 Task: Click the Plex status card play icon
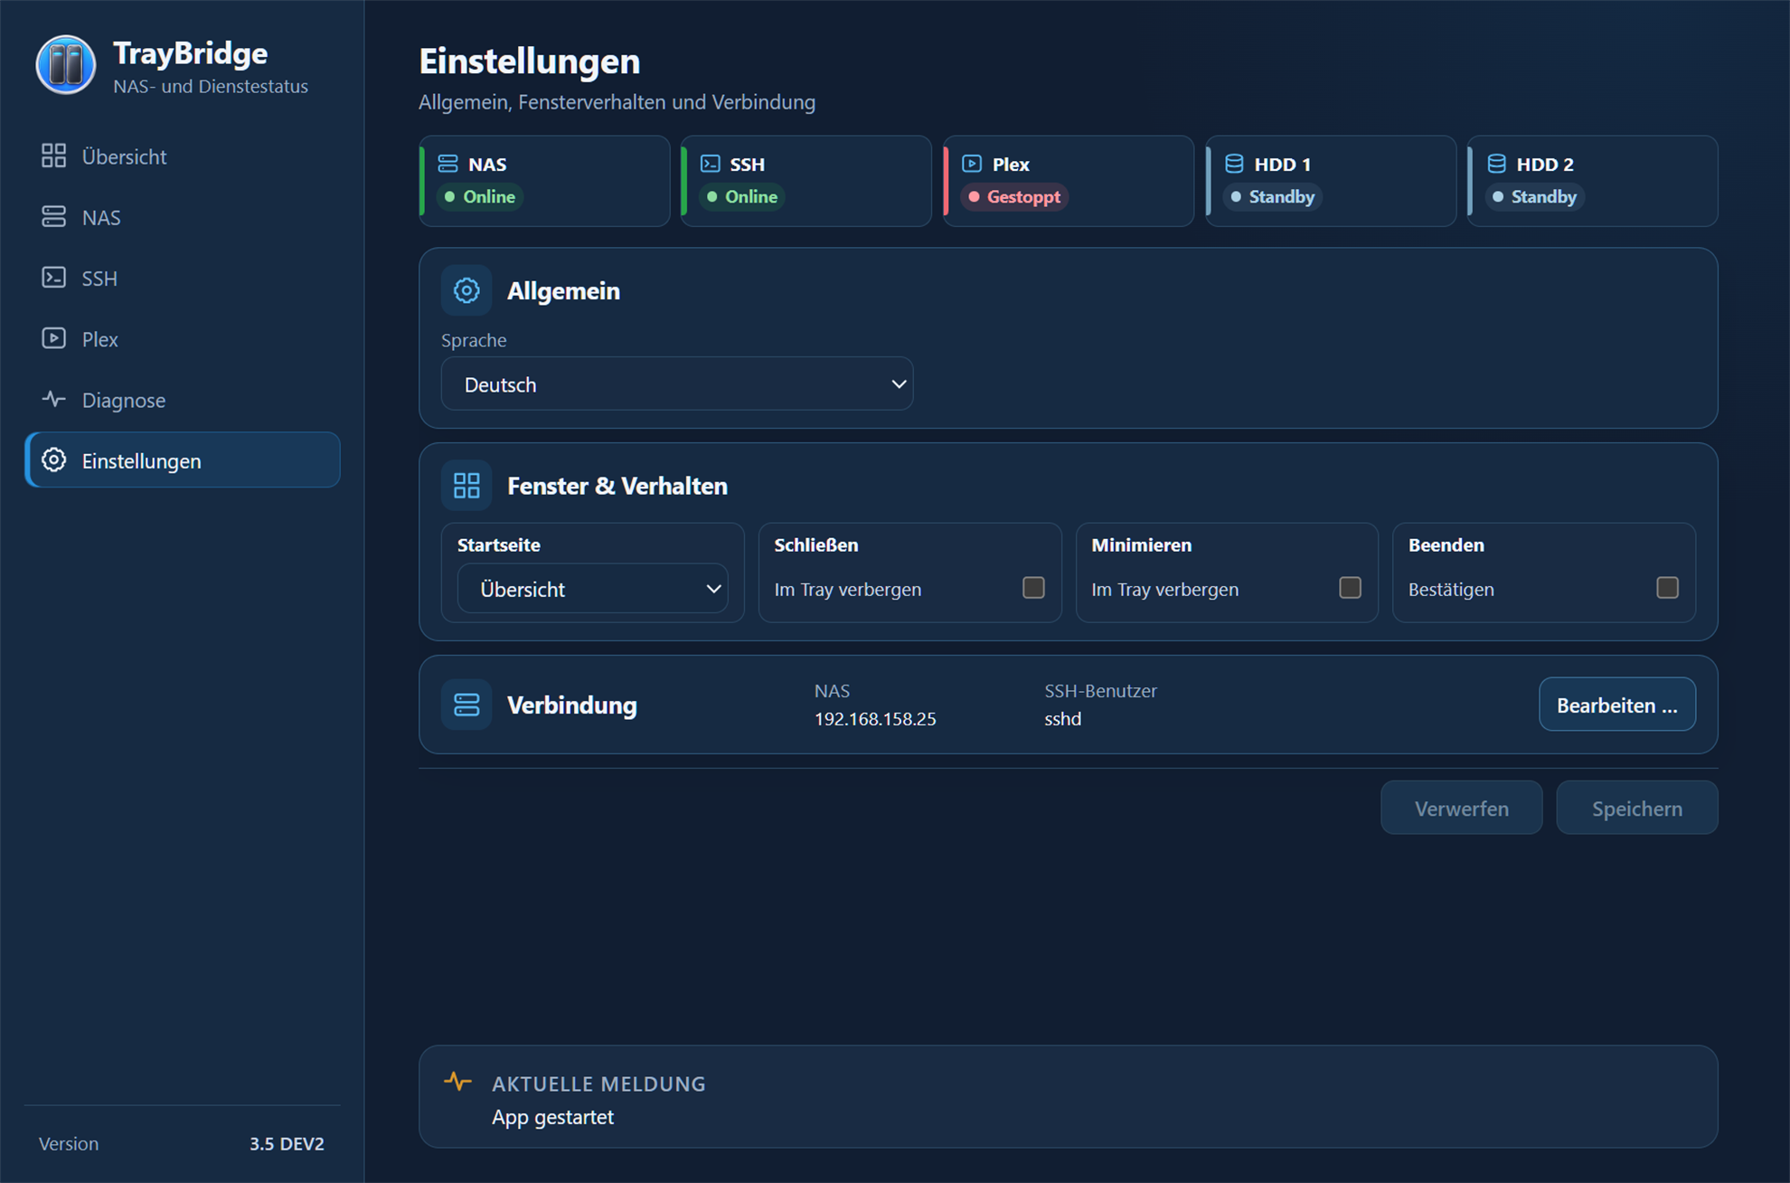pos(972,164)
